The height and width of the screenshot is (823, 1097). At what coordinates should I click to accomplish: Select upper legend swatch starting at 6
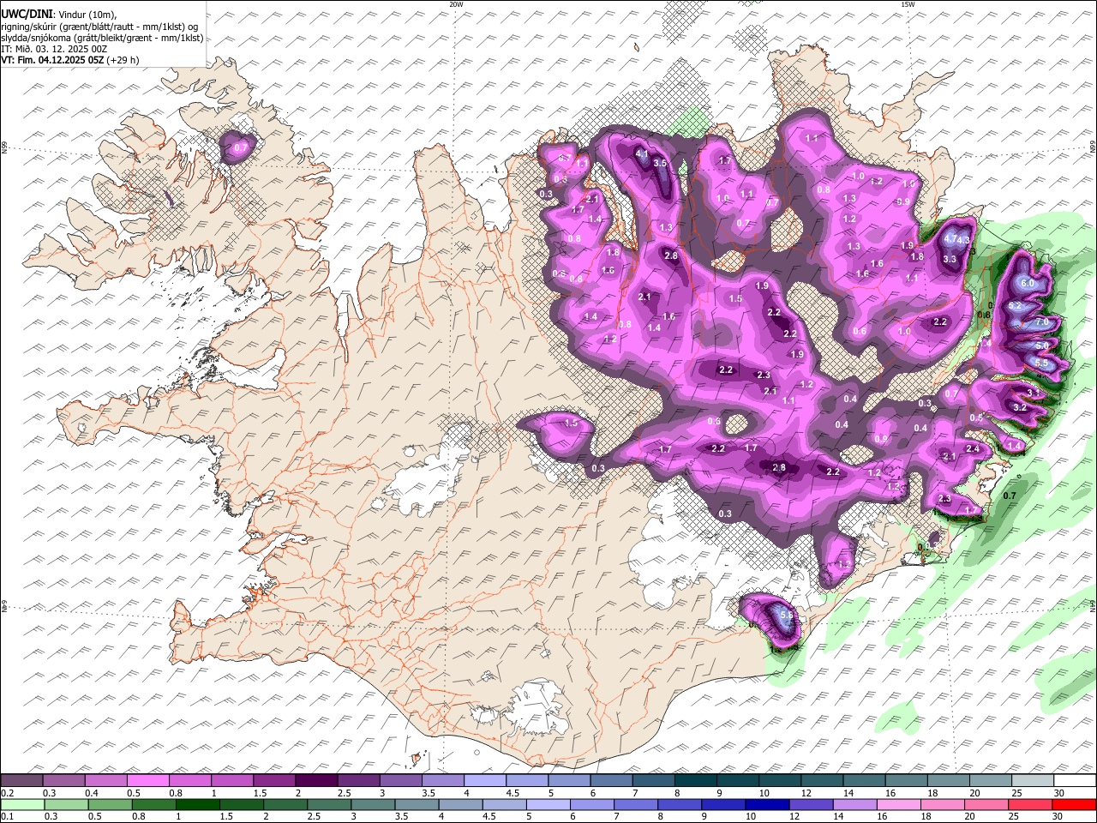[x=610, y=780]
